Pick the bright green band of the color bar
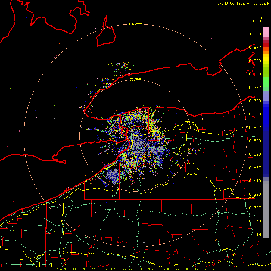The image size is (271, 271). 266,82
